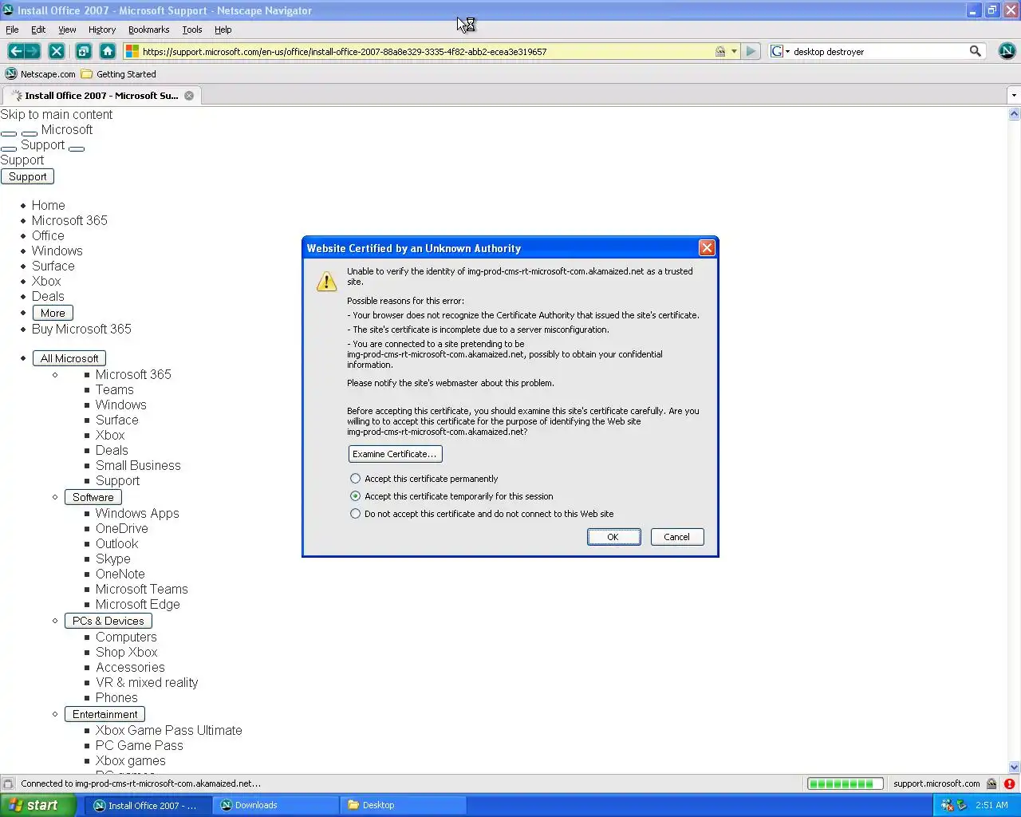Open the Xbox Game Pass Ultimate link
The image size is (1021, 817).
point(168,730)
